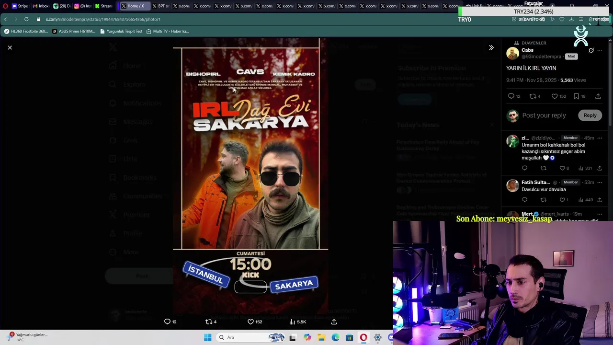Open Yorgunluk Tespit Test bookmark
The image size is (613, 345).
(x=121, y=31)
